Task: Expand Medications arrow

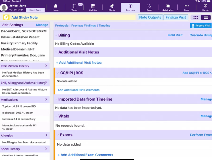Action: tap(46, 99)
